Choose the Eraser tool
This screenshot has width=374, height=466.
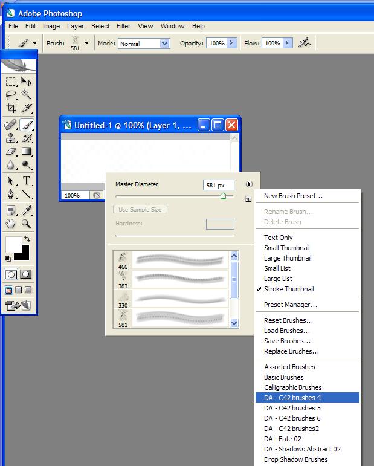pos(11,152)
